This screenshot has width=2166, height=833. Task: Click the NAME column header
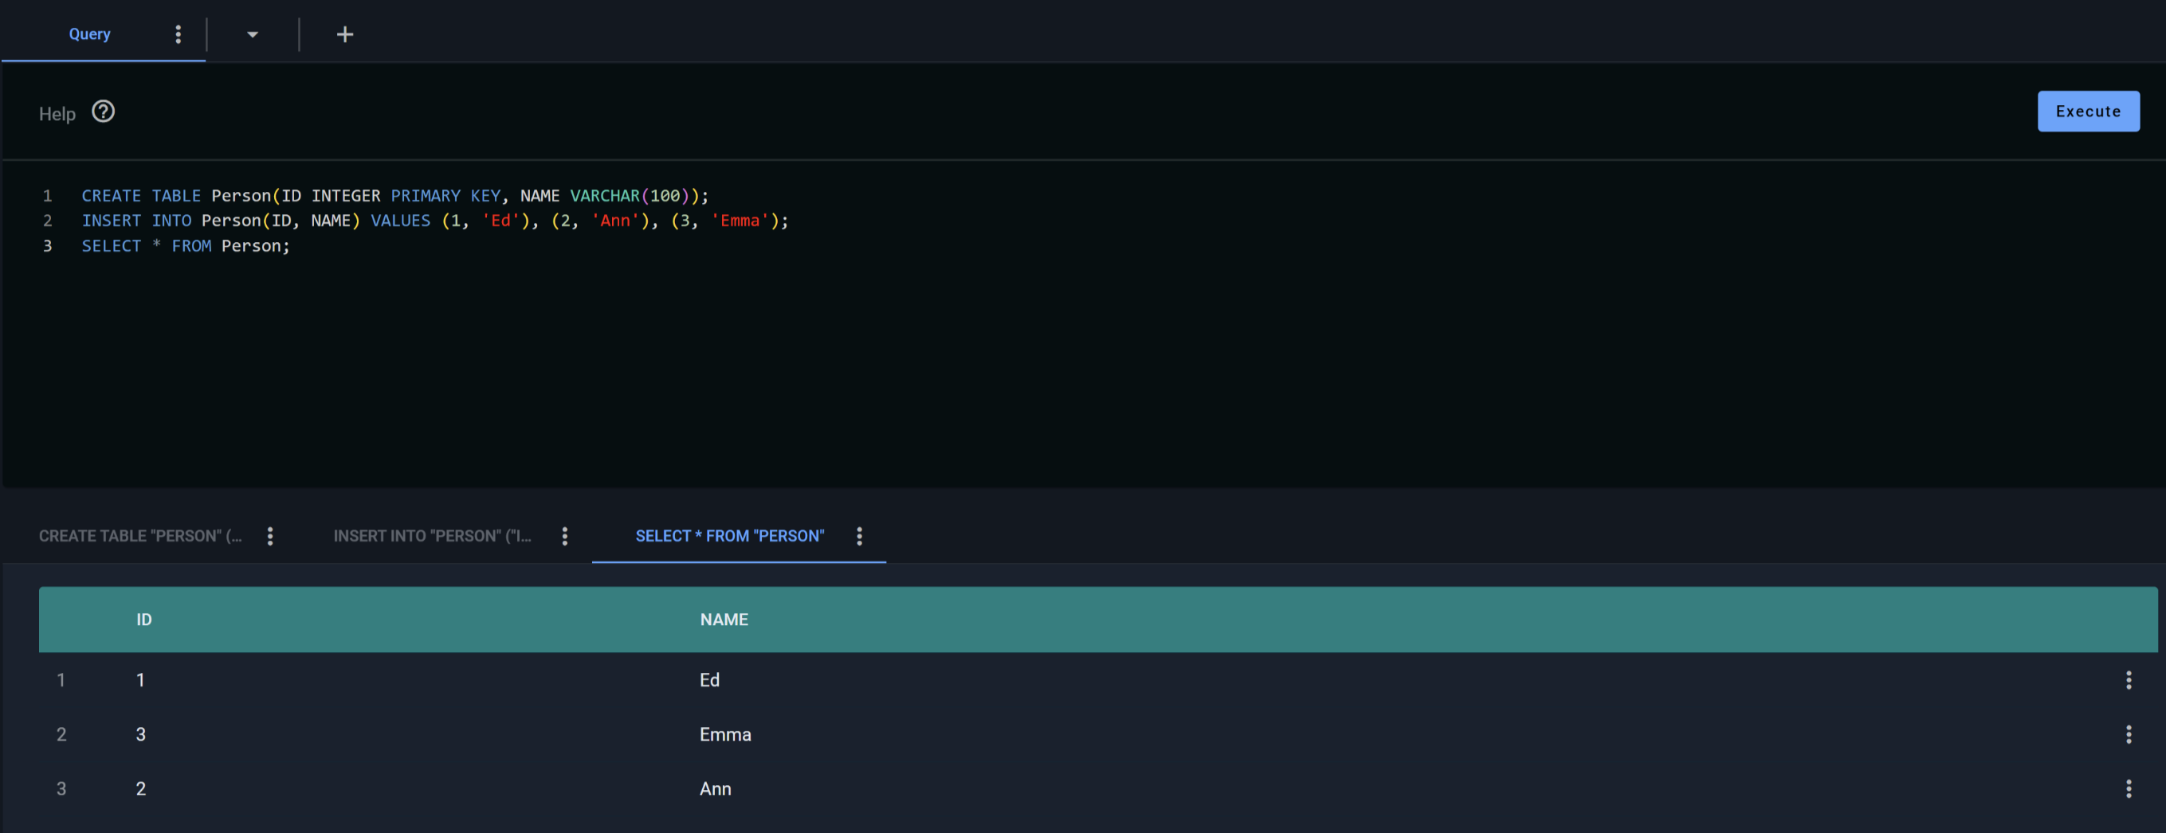click(x=723, y=620)
